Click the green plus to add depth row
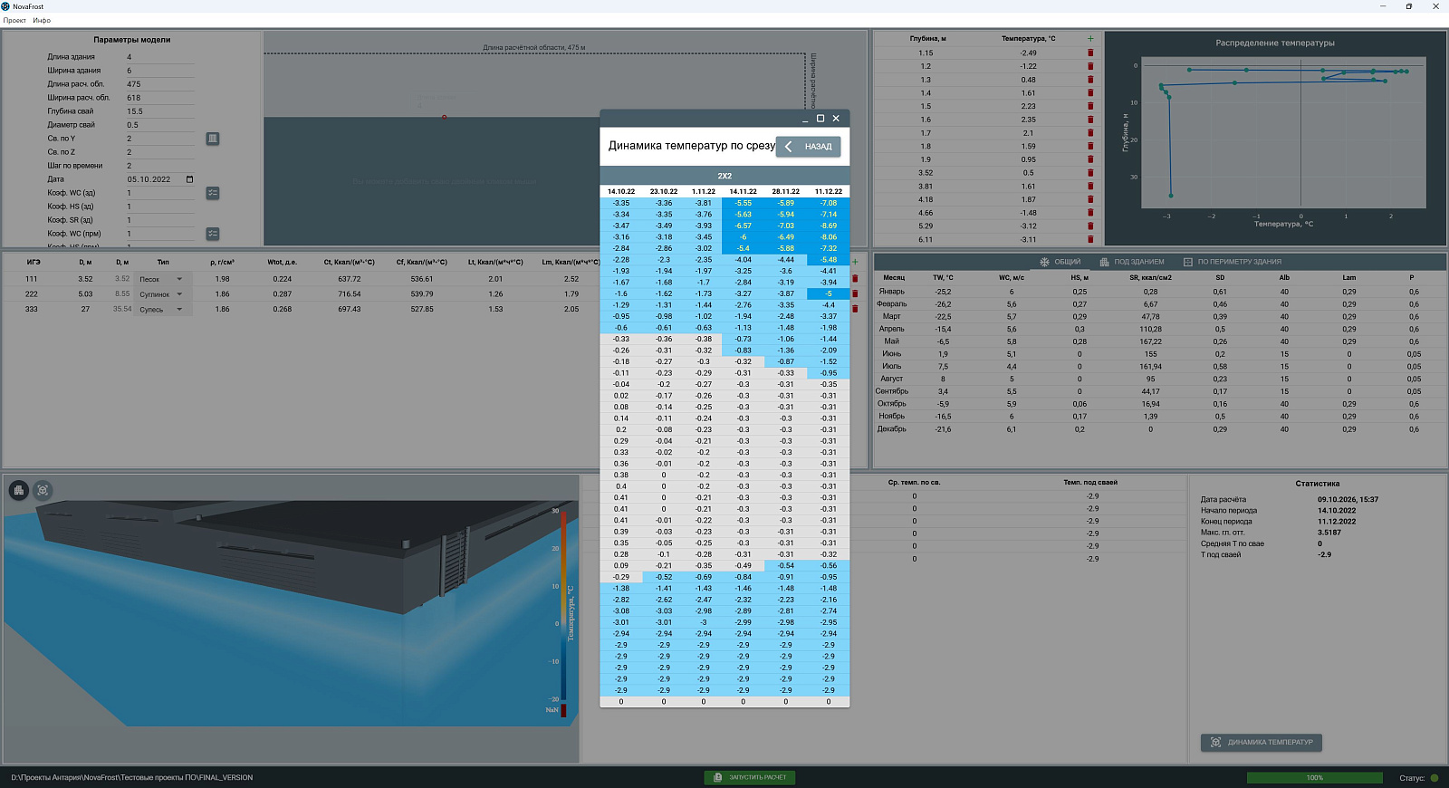This screenshot has width=1449, height=788. pos(1090,39)
